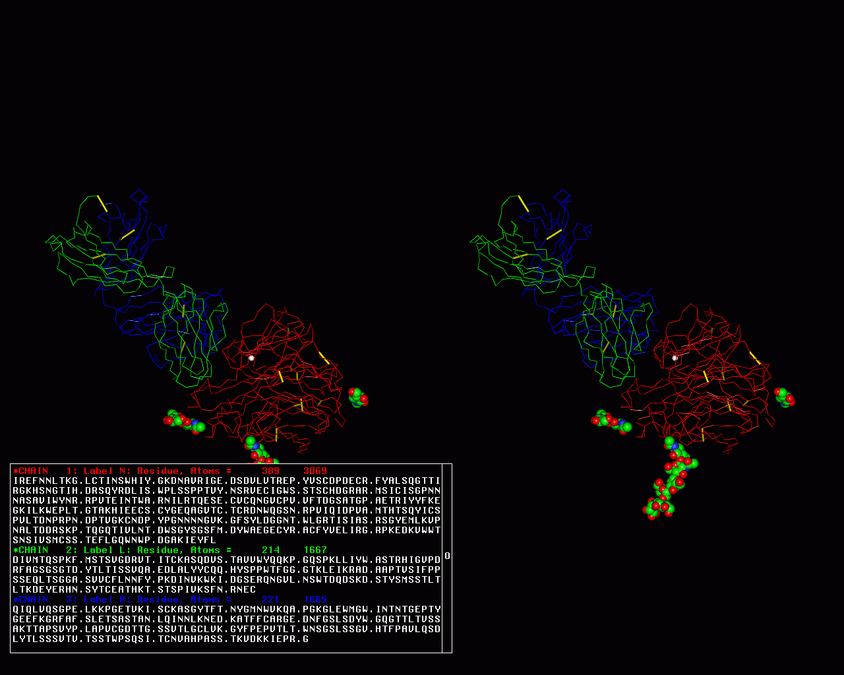This screenshot has width=844, height=675.
Task: Pick the white sphere atom in left stereo view
Action: click(x=251, y=358)
